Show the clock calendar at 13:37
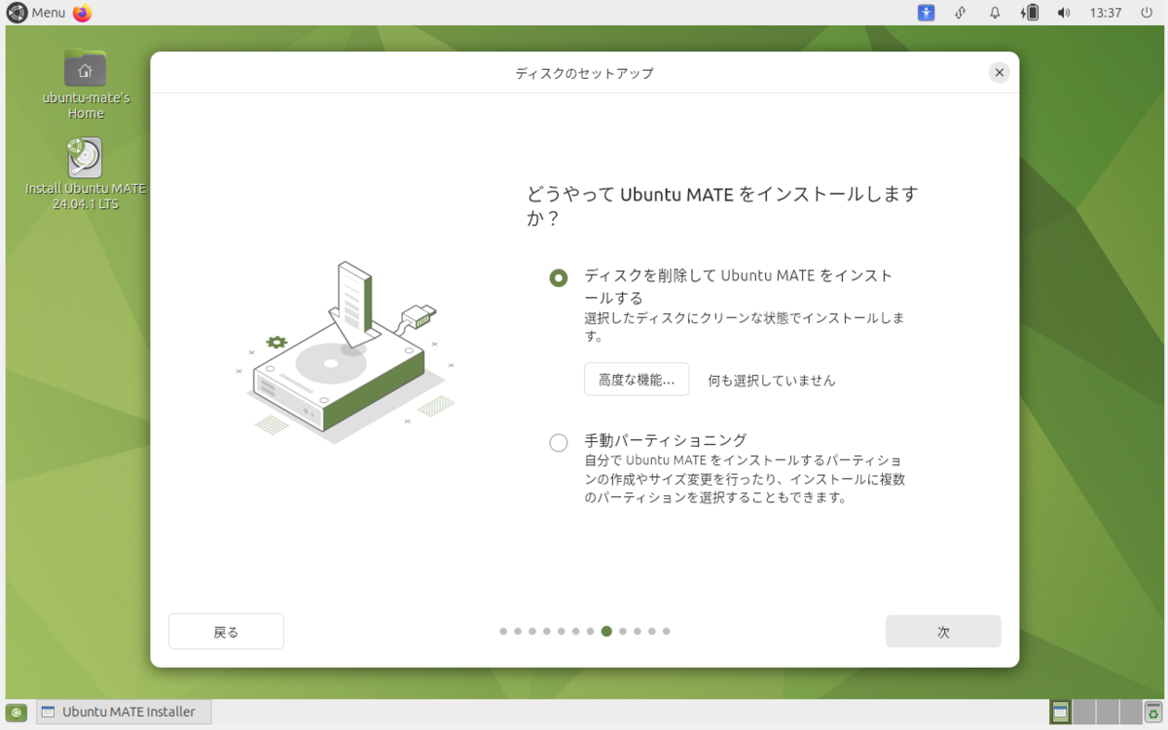 (x=1106, y=13)
